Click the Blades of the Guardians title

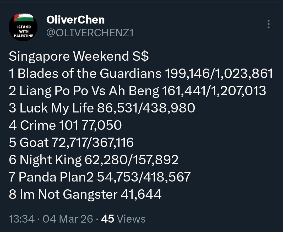click(89, 74)
